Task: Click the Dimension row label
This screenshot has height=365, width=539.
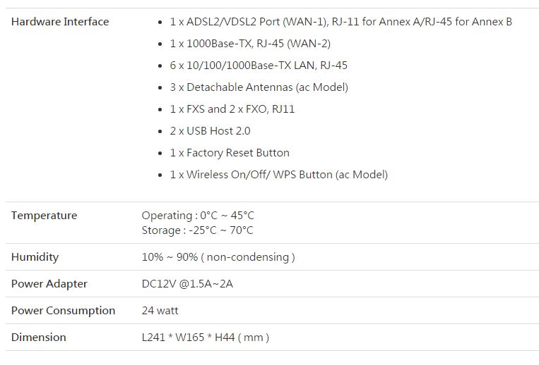Action: pos(38,338)
